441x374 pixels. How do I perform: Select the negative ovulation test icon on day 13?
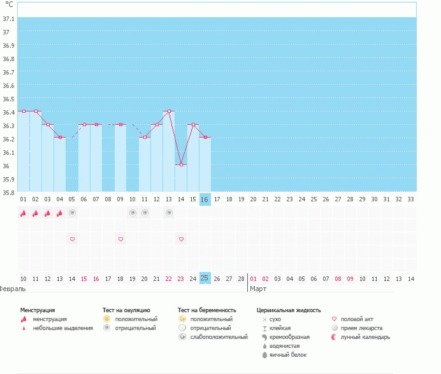pos(169,213)
